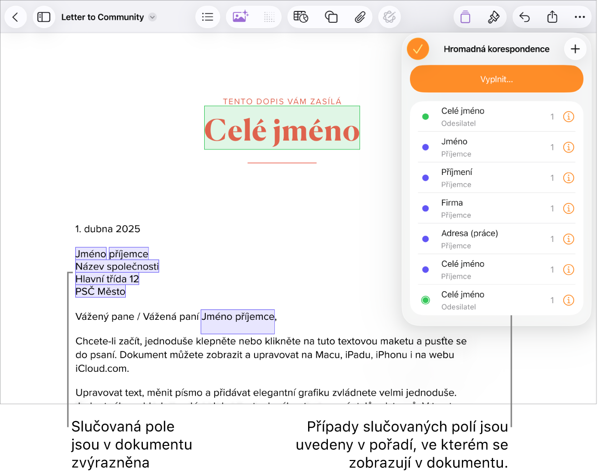Click the Jméno merge field in address

click(x=91, y=254)
